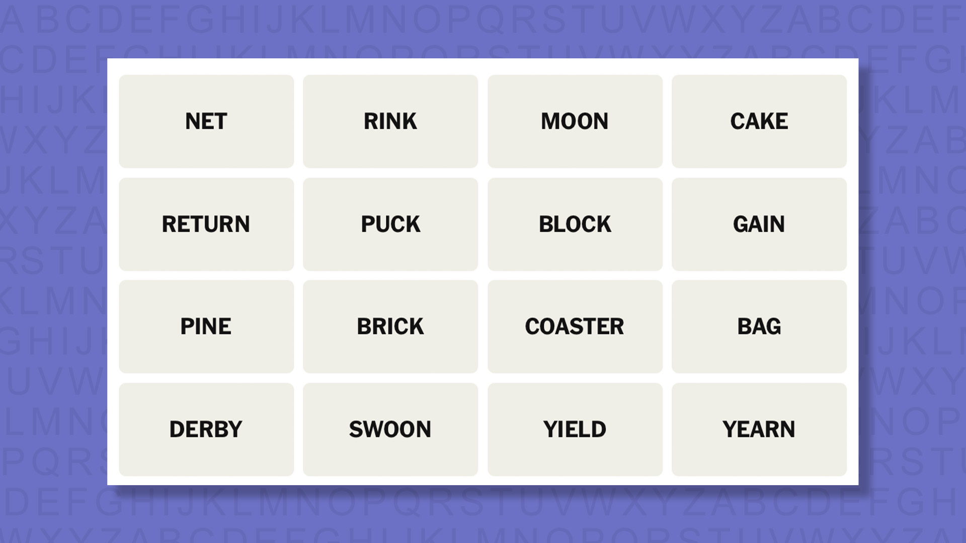Click the COASTER tile
The height and width of the screenshot is (543, 966).
[x=575, y=326]
